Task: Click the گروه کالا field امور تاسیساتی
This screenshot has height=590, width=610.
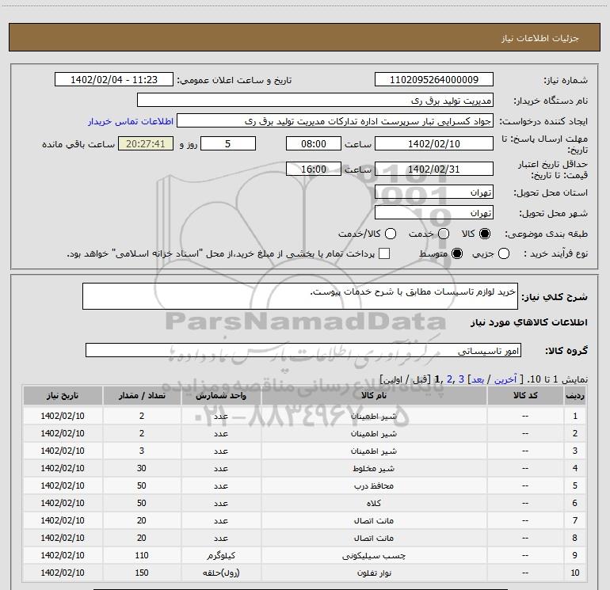Action: point(303,350)
